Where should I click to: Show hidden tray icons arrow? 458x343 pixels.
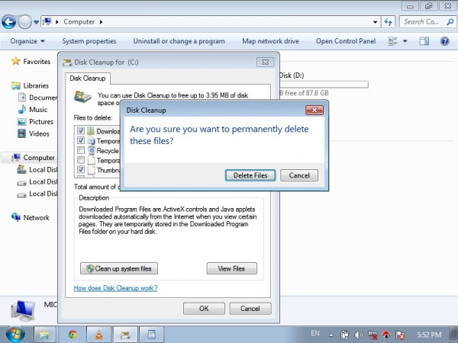pyautogui.click(x=331, y=335)
